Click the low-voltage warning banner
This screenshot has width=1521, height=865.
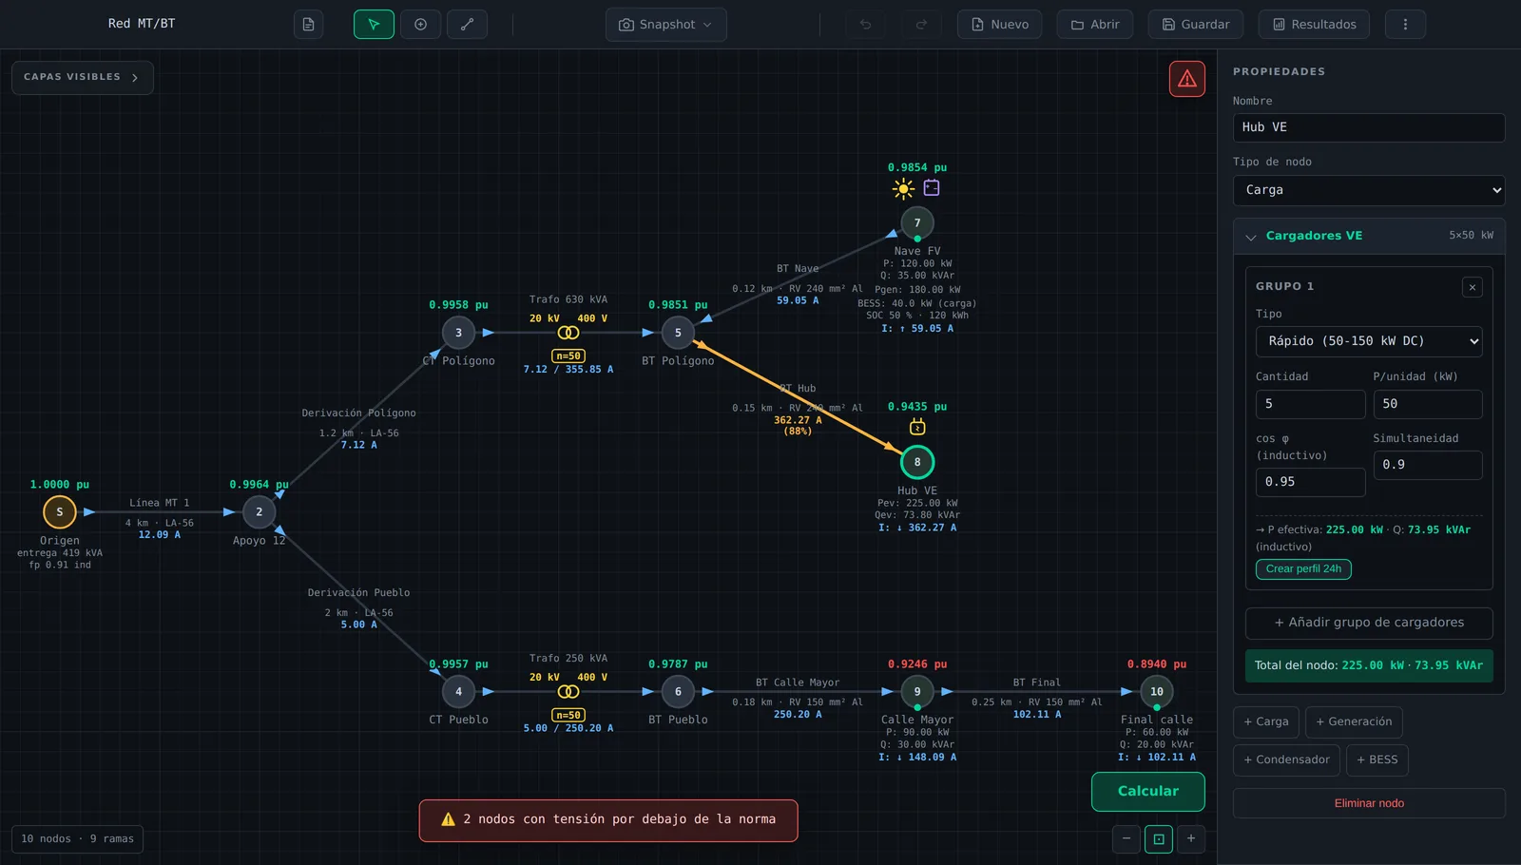(608, 820)
